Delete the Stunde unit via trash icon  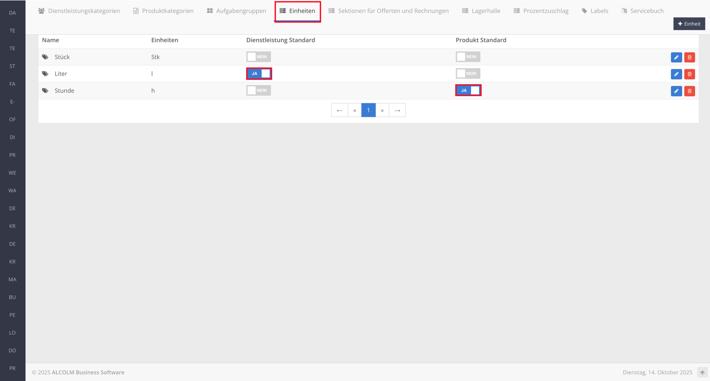689,91
